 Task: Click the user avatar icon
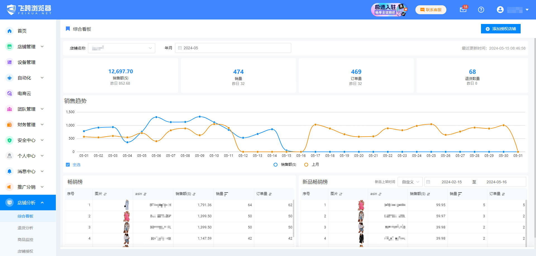tap(500, 10)
